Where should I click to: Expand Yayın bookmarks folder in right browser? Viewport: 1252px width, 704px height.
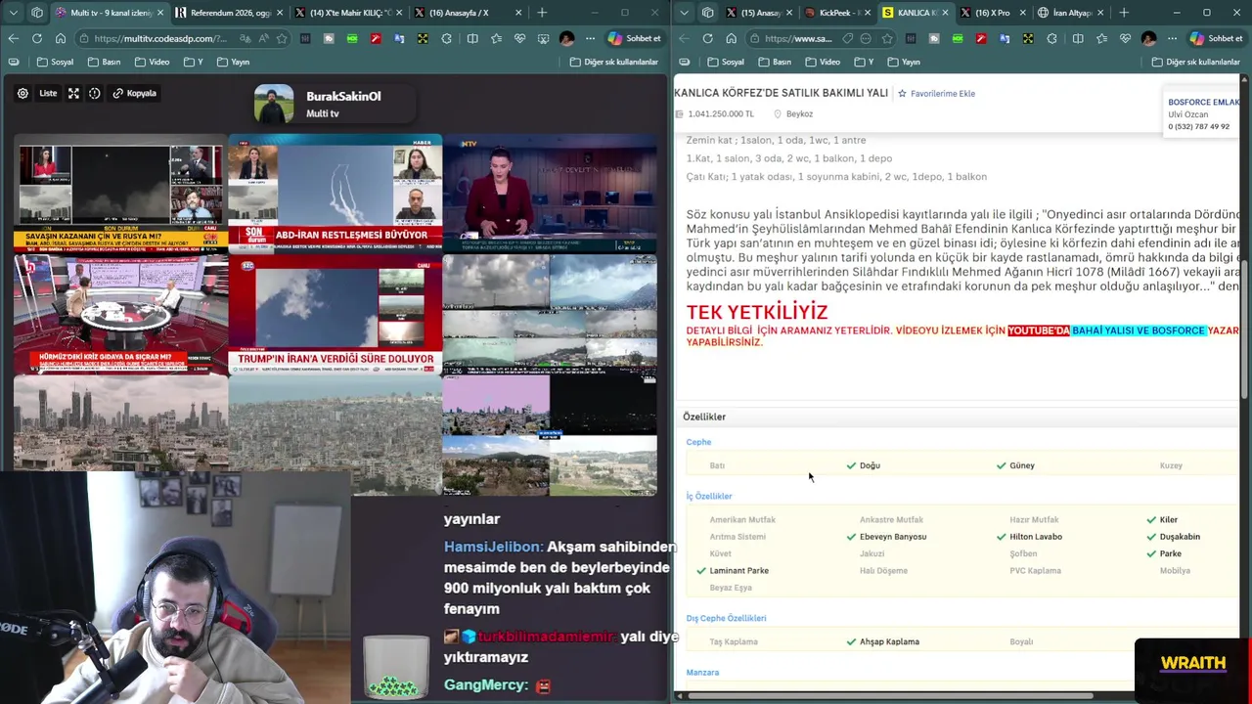(x=904, y=62)
